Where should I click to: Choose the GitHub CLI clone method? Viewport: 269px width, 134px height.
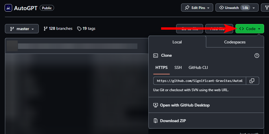click(198, 68)
